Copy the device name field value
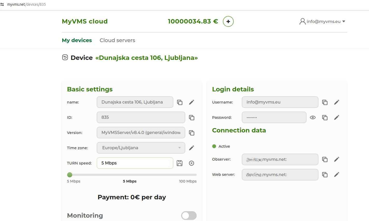Viewport: 369px width, 221px height. [x=180, y=102]
